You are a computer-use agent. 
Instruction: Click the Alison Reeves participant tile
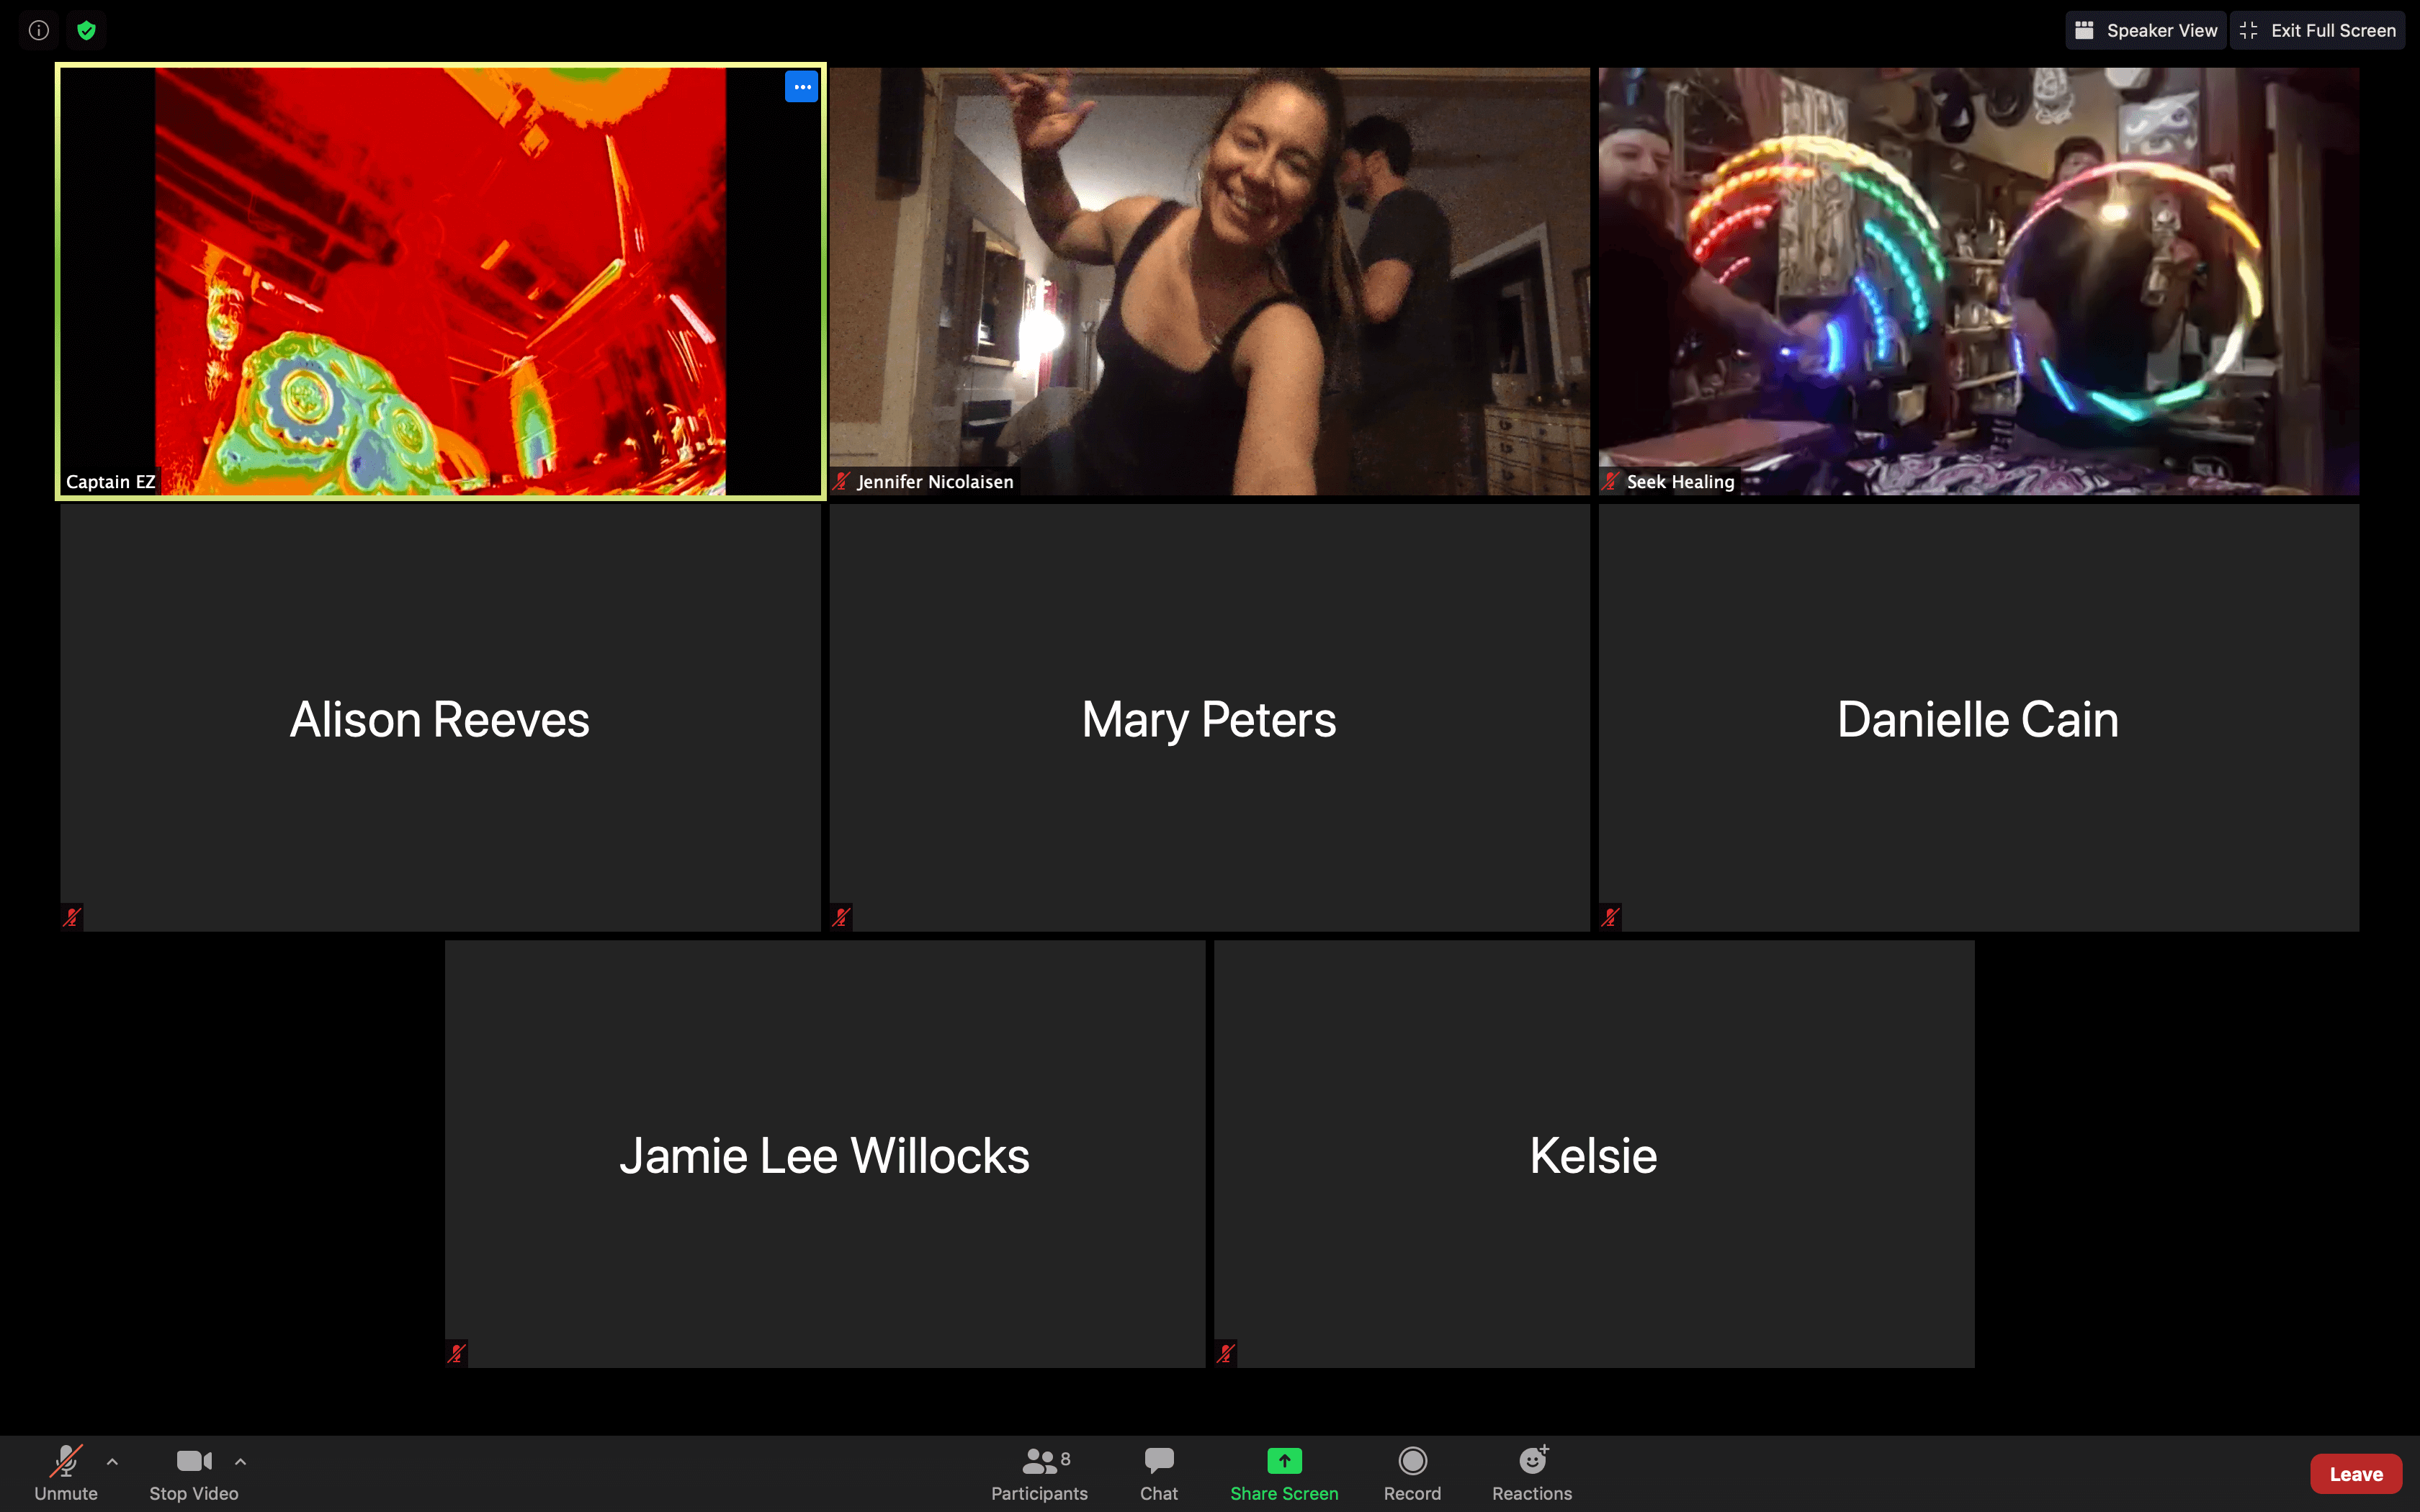pyautogui.click(x=440, y=717)
